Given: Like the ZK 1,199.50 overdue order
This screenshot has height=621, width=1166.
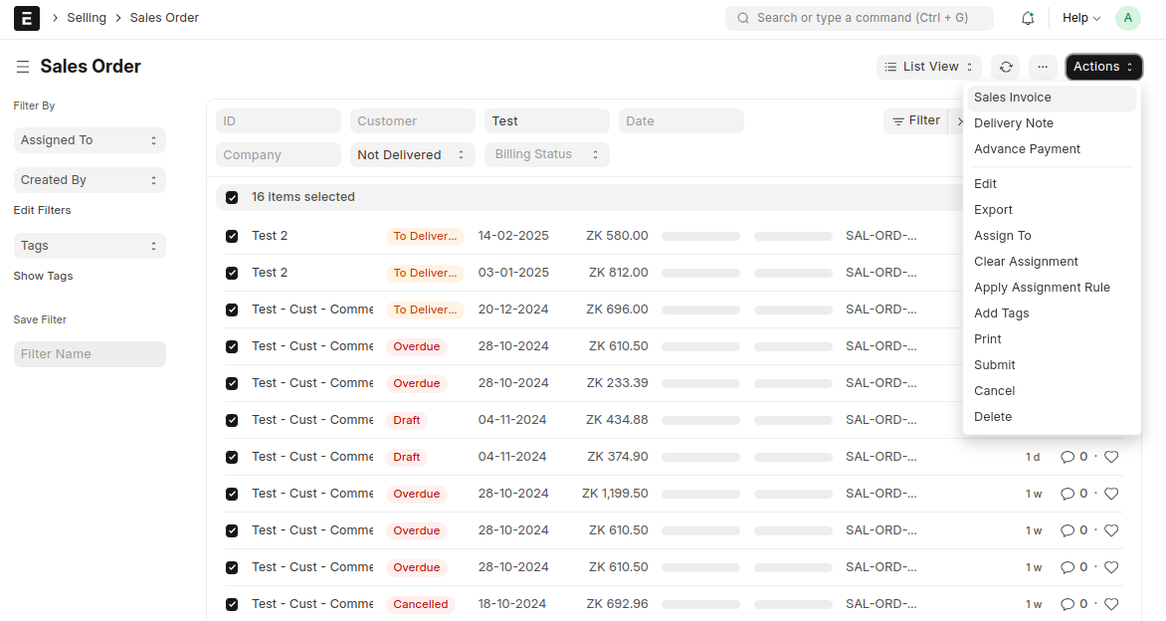Looking at the screenshot, I should point(1111,494).
